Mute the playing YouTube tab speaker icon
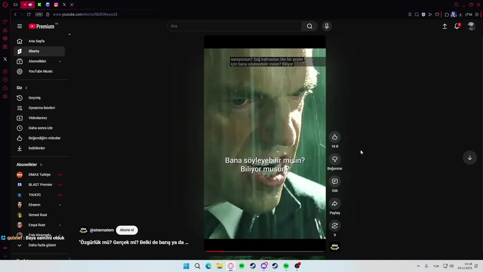 click(30, 5)
